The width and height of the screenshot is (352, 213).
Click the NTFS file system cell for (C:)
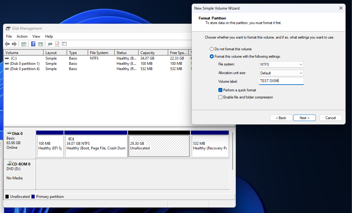pyautogui.click(x=94, y=58)
